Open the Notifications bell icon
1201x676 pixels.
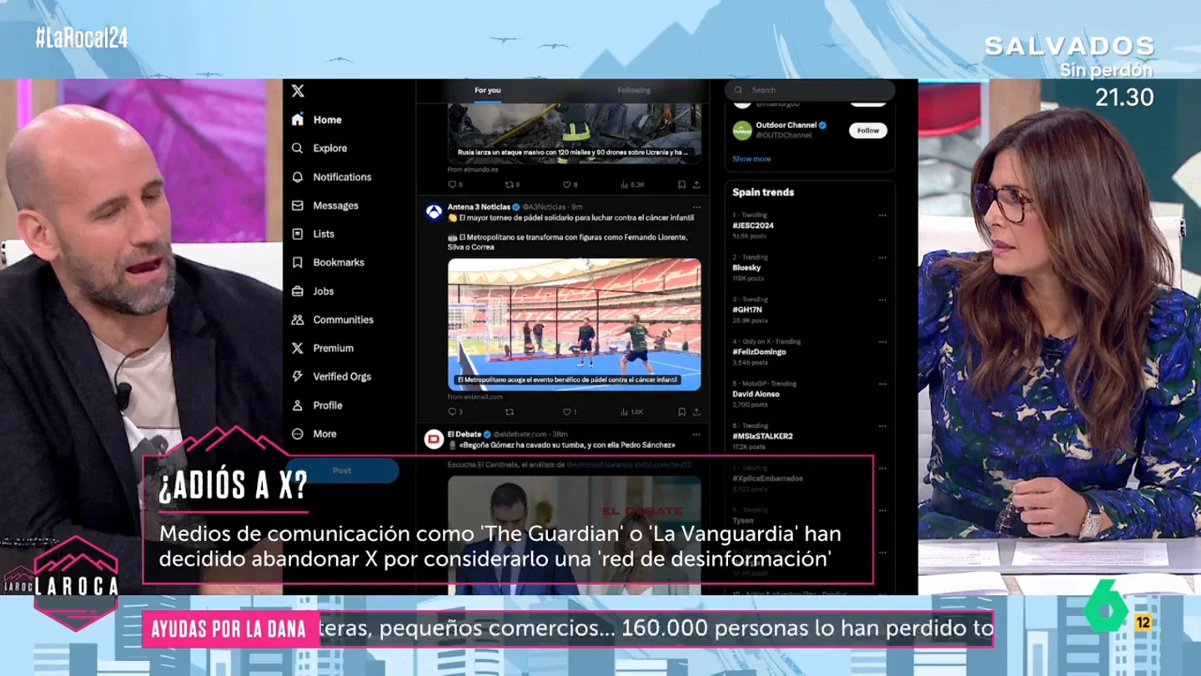click(x=298, y=177)
